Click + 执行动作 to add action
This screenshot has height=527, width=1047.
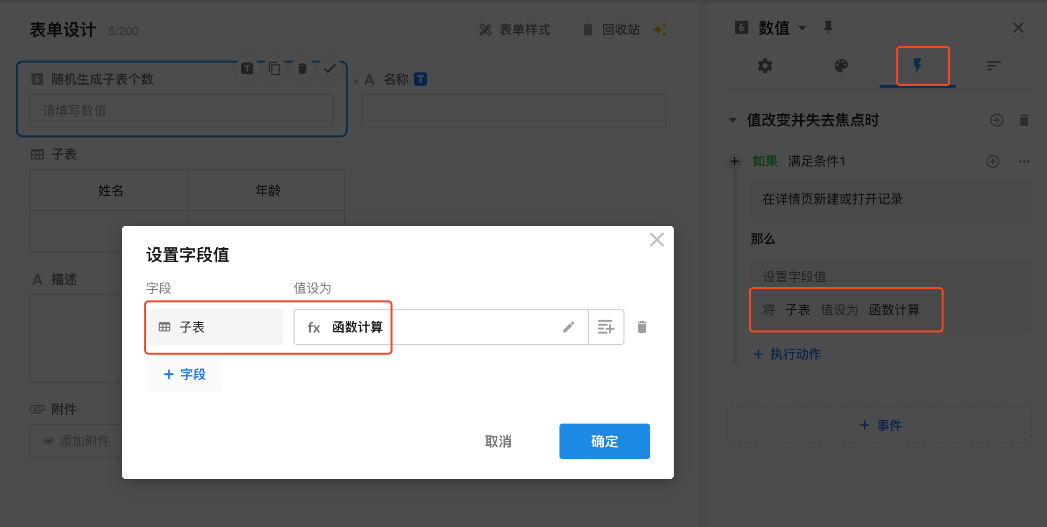787,354
